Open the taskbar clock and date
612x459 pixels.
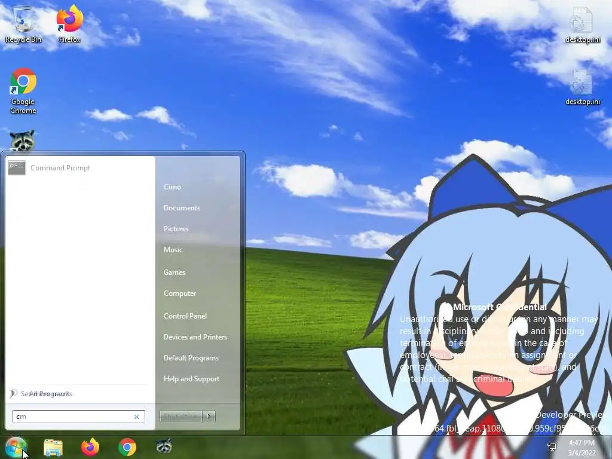pyautogui.click(x=582, y=448)
